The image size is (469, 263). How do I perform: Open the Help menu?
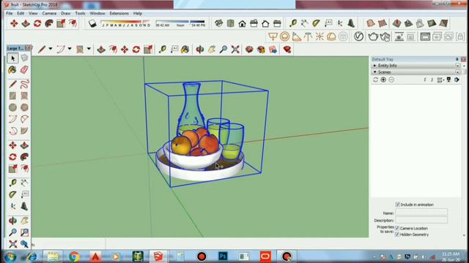pos(137,13)
